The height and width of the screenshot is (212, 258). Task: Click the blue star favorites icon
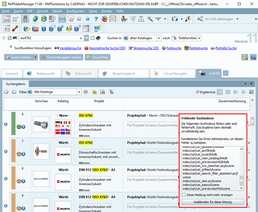pyautogui.click(x=87, y=19)
